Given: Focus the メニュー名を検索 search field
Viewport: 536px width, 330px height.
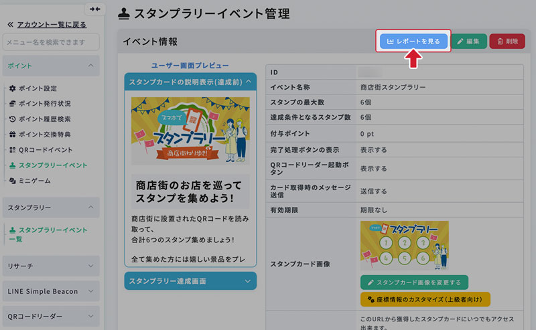Looking at the screenshot, I should coord(51,42).
